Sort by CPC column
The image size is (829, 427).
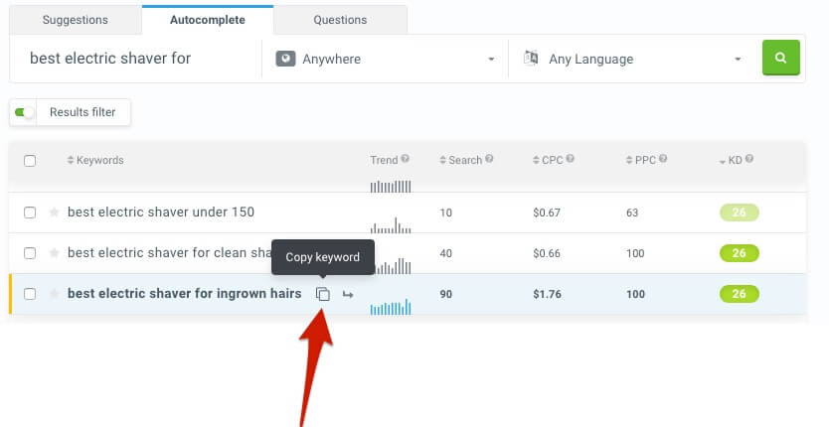pos(548,160)
